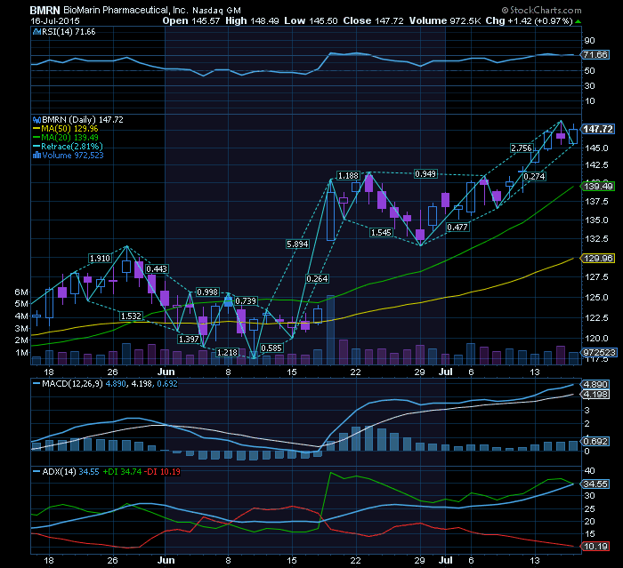This screenshot has height=568, width=623.
Task: Click the 5.894 retracement label
Action: [297, 244]
